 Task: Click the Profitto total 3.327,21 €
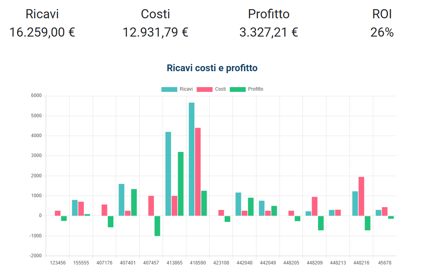(x=268, y=32)
